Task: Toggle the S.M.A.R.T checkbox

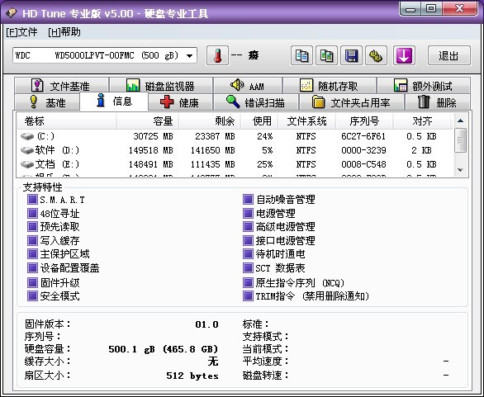Action: [32, 200]
